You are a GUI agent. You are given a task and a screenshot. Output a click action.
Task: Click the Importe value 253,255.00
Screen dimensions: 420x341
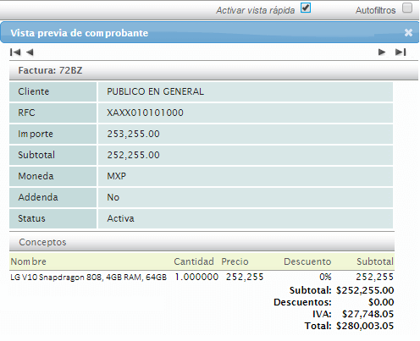pos(133,134)
